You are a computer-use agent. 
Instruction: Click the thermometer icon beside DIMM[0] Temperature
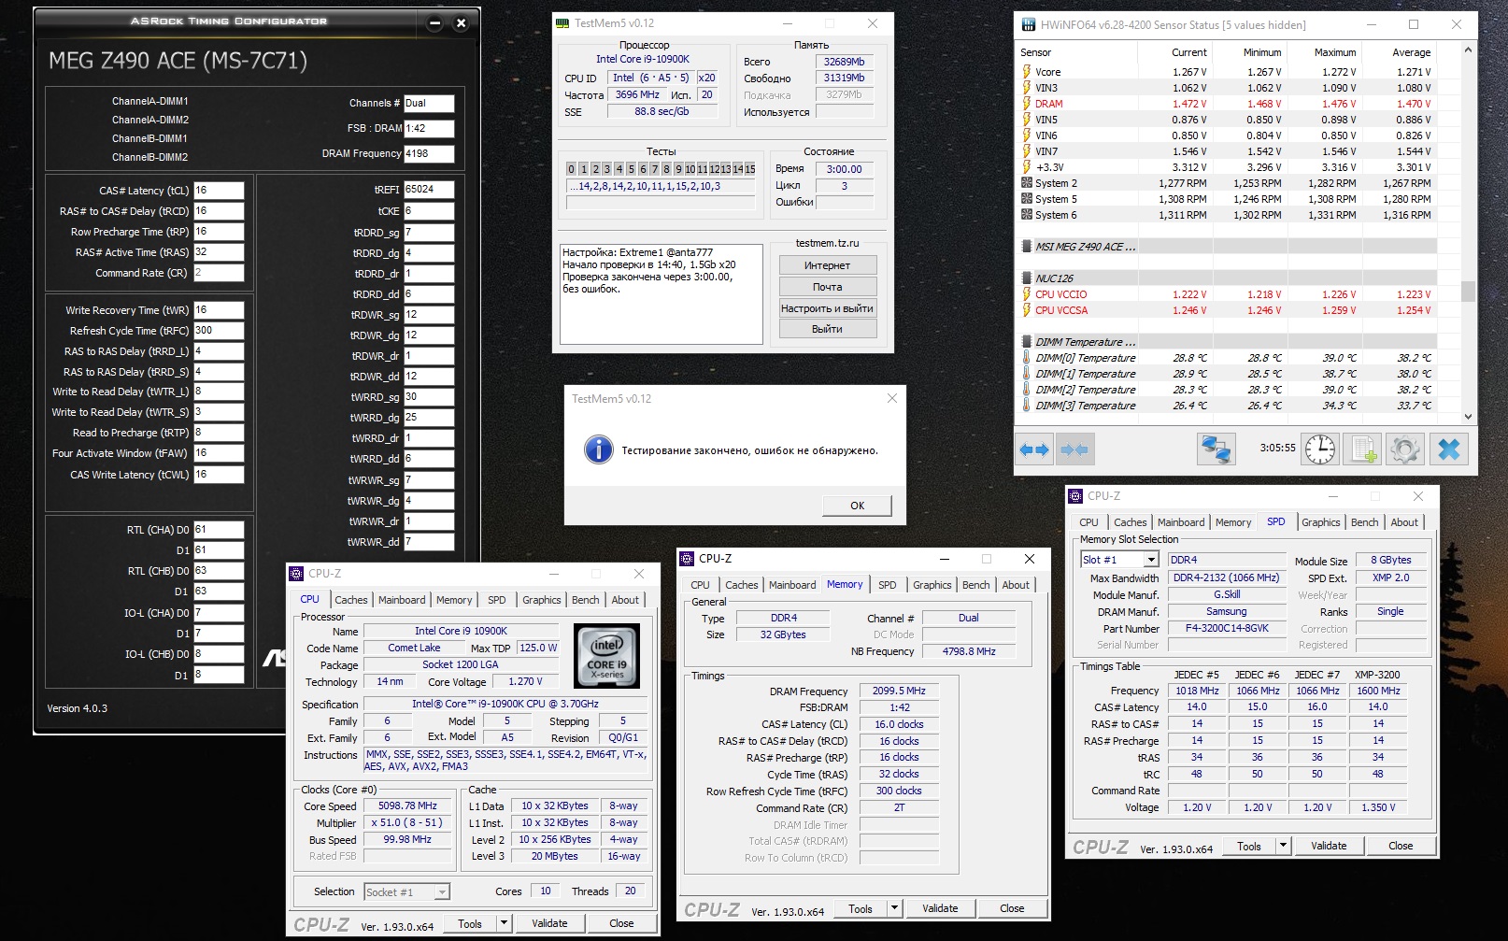1026,358
